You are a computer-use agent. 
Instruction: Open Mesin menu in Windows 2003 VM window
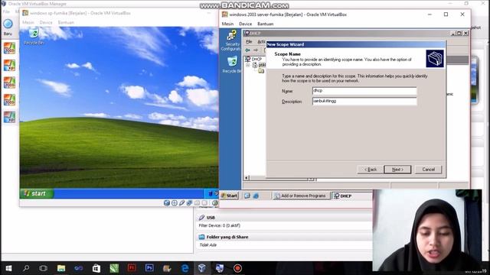[227, 24]
